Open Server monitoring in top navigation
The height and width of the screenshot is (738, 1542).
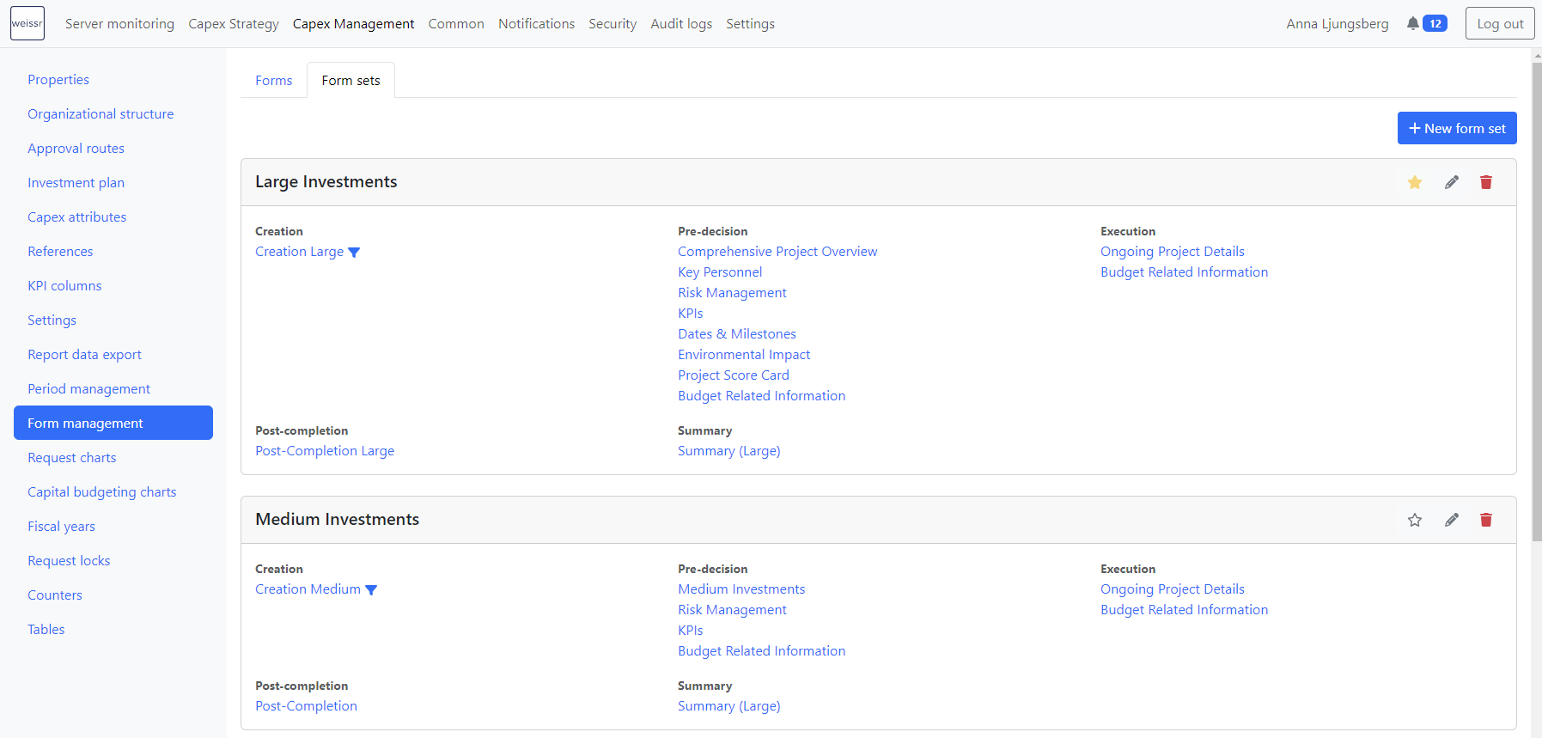[119, 23]
